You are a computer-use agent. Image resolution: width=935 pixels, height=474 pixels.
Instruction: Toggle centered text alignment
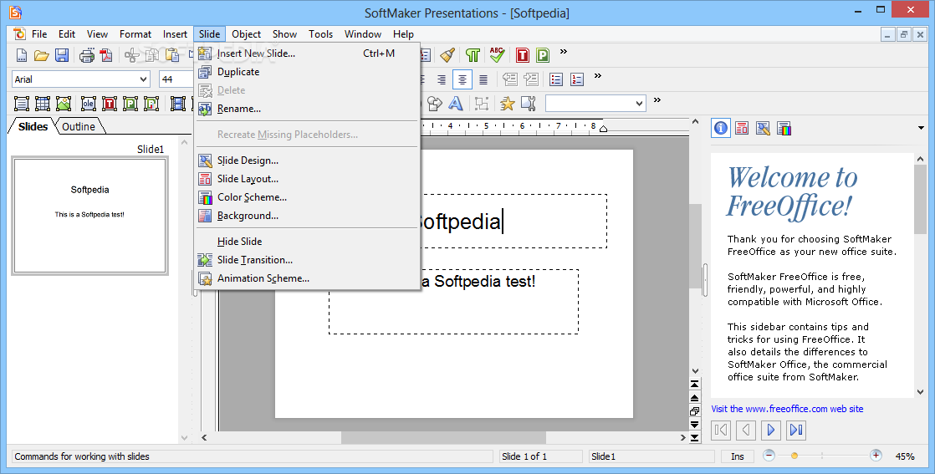tap(462, 79)
